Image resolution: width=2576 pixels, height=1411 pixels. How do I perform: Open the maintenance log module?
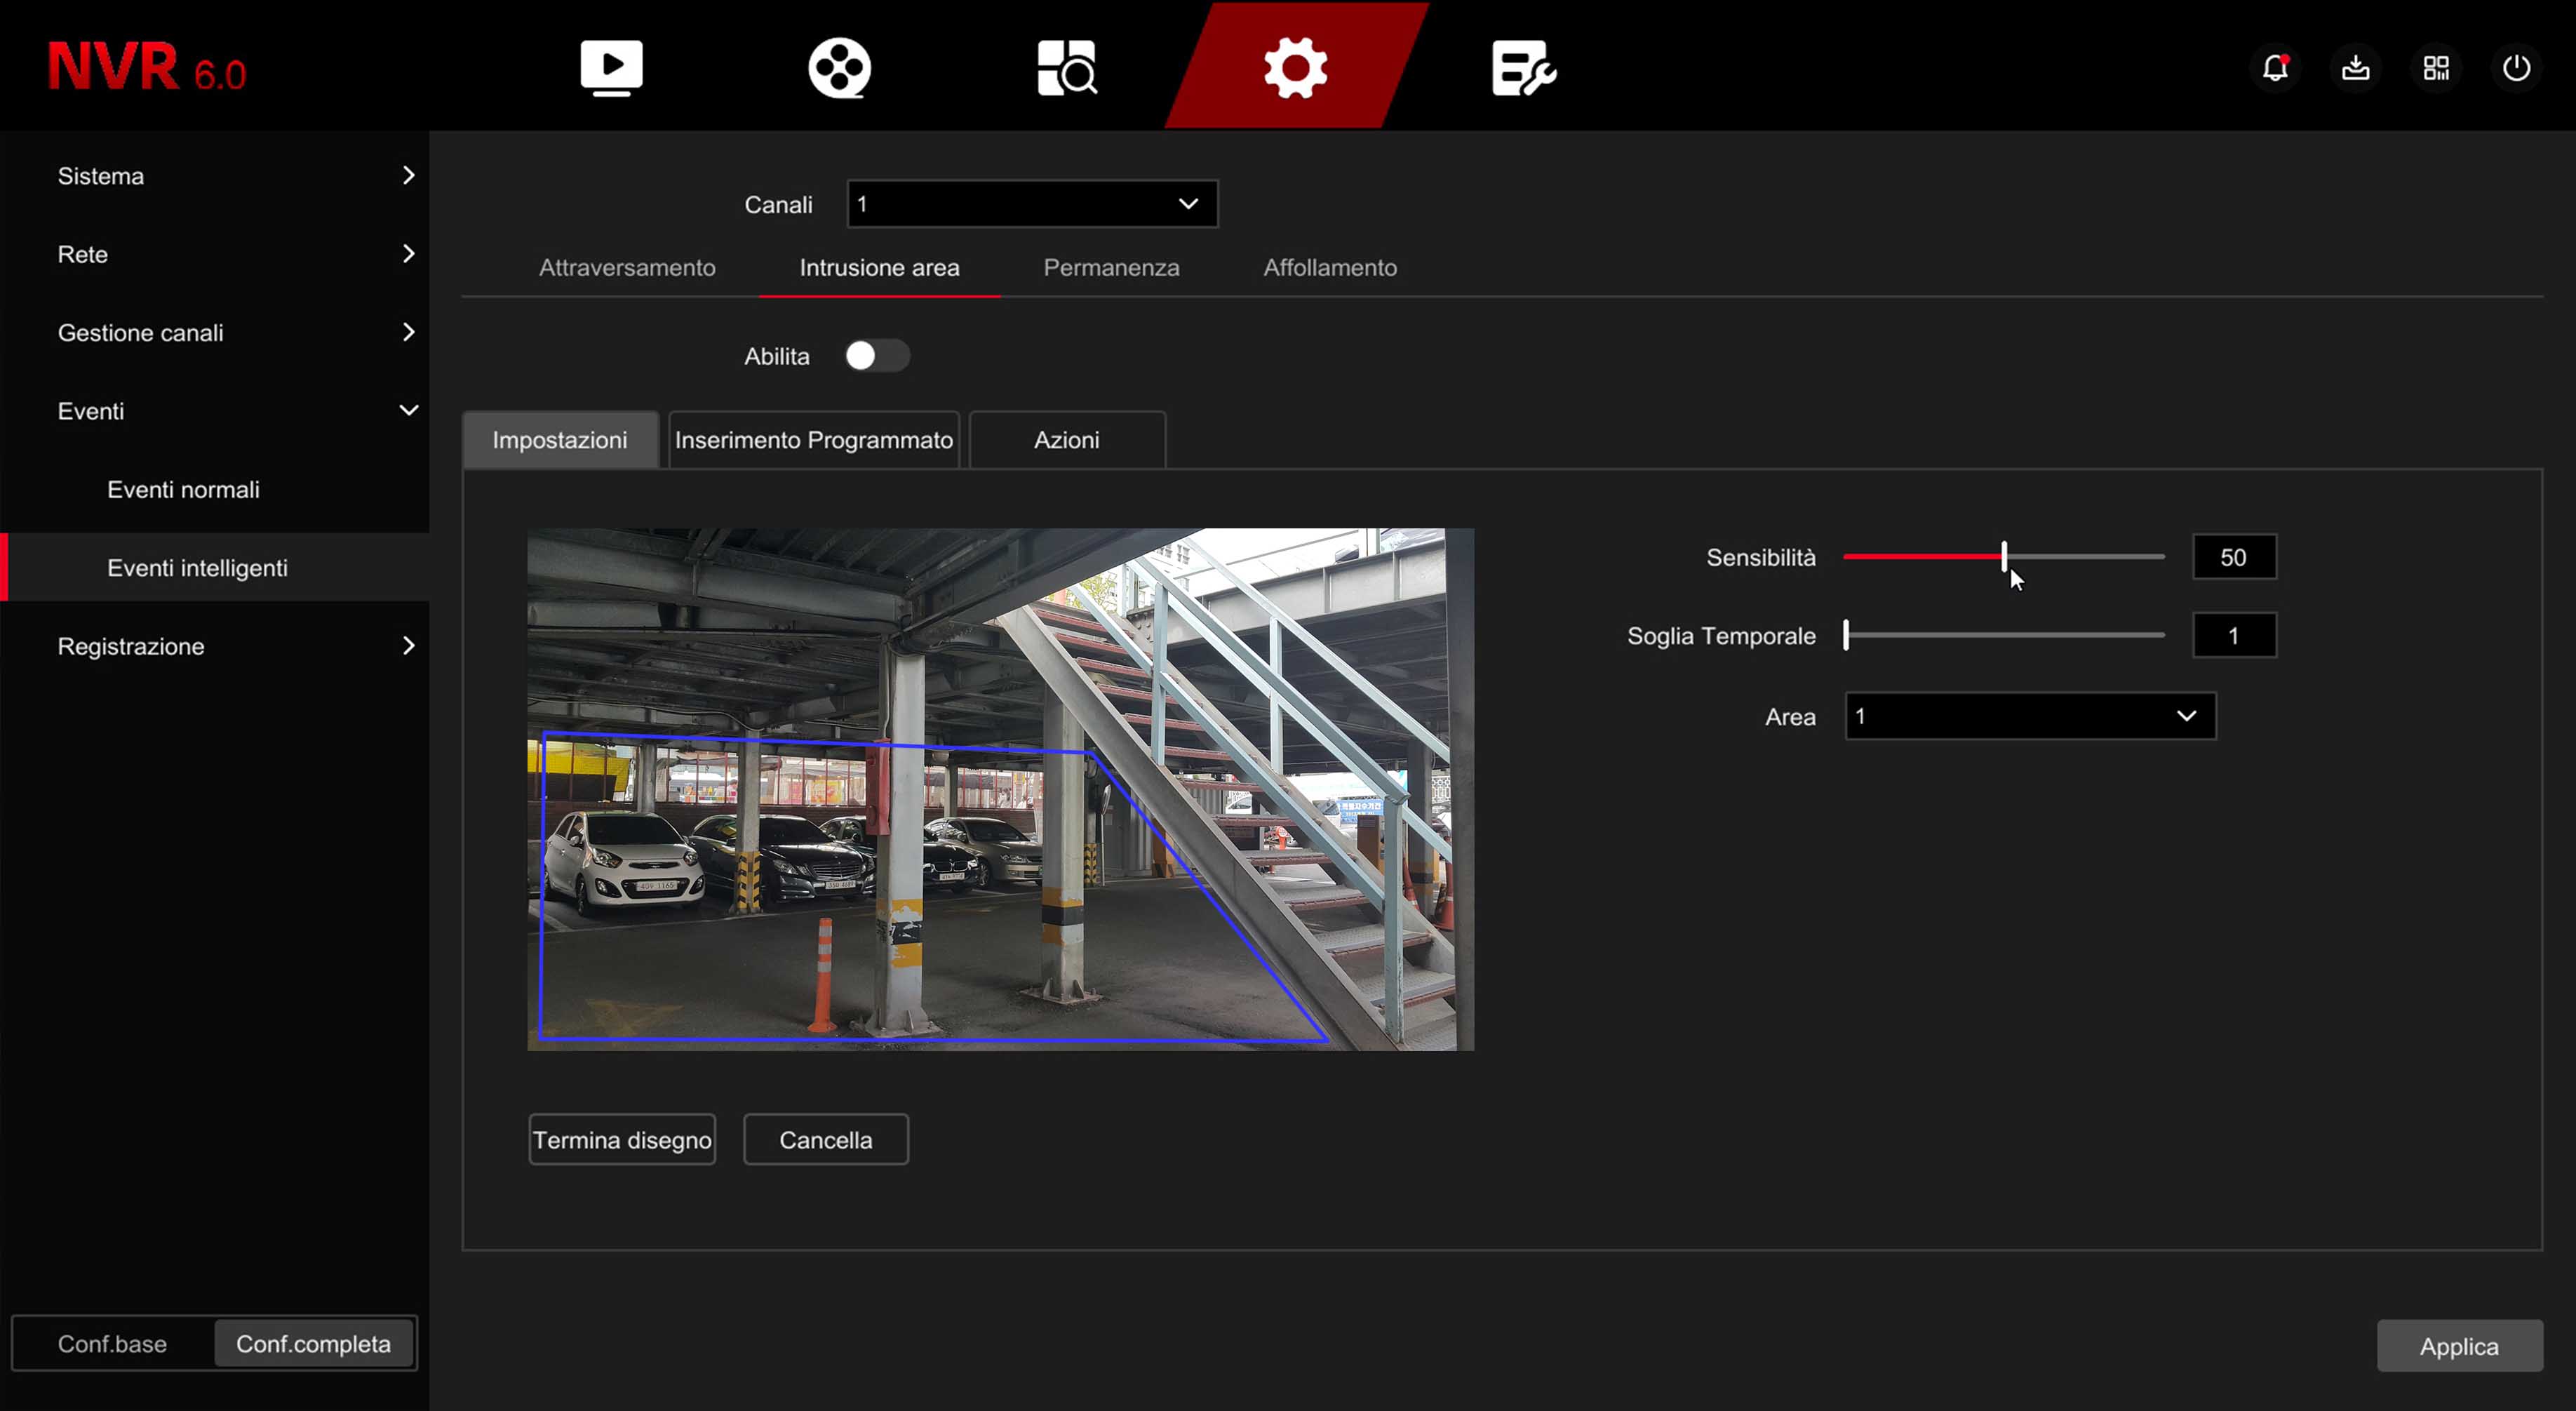1521,67
